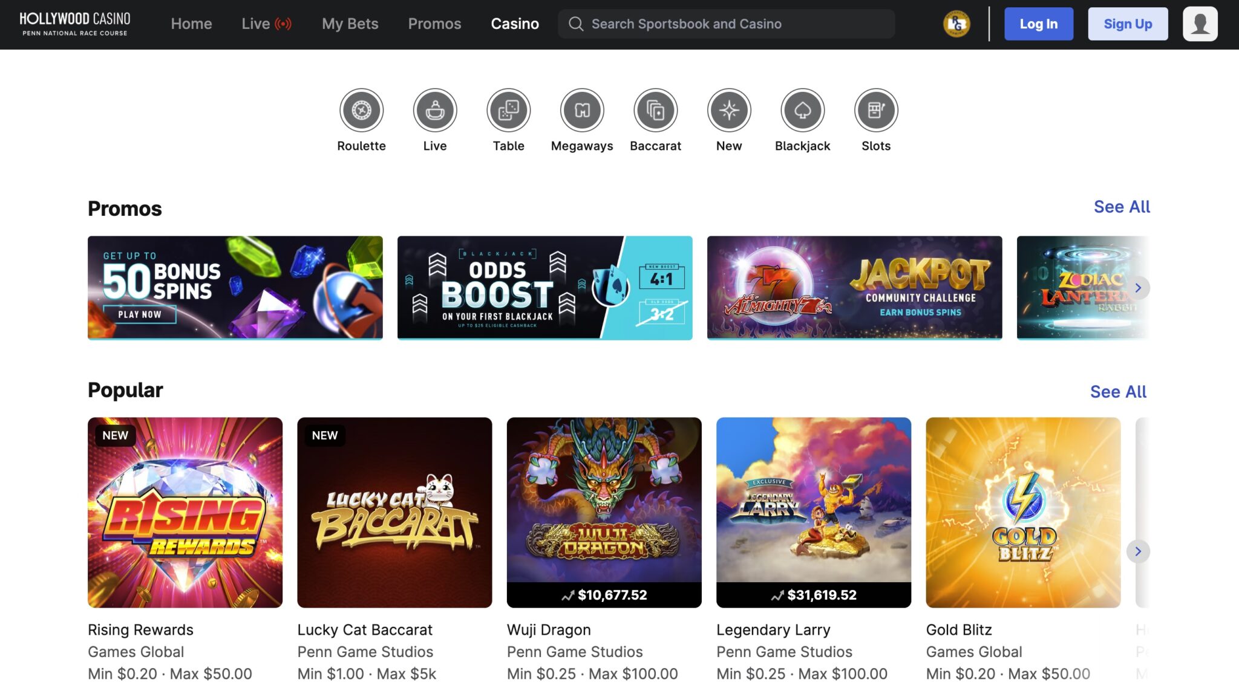This screenshot has height=697, width=1239.
Task: Open the Roulette category icon
Action: 361,110
